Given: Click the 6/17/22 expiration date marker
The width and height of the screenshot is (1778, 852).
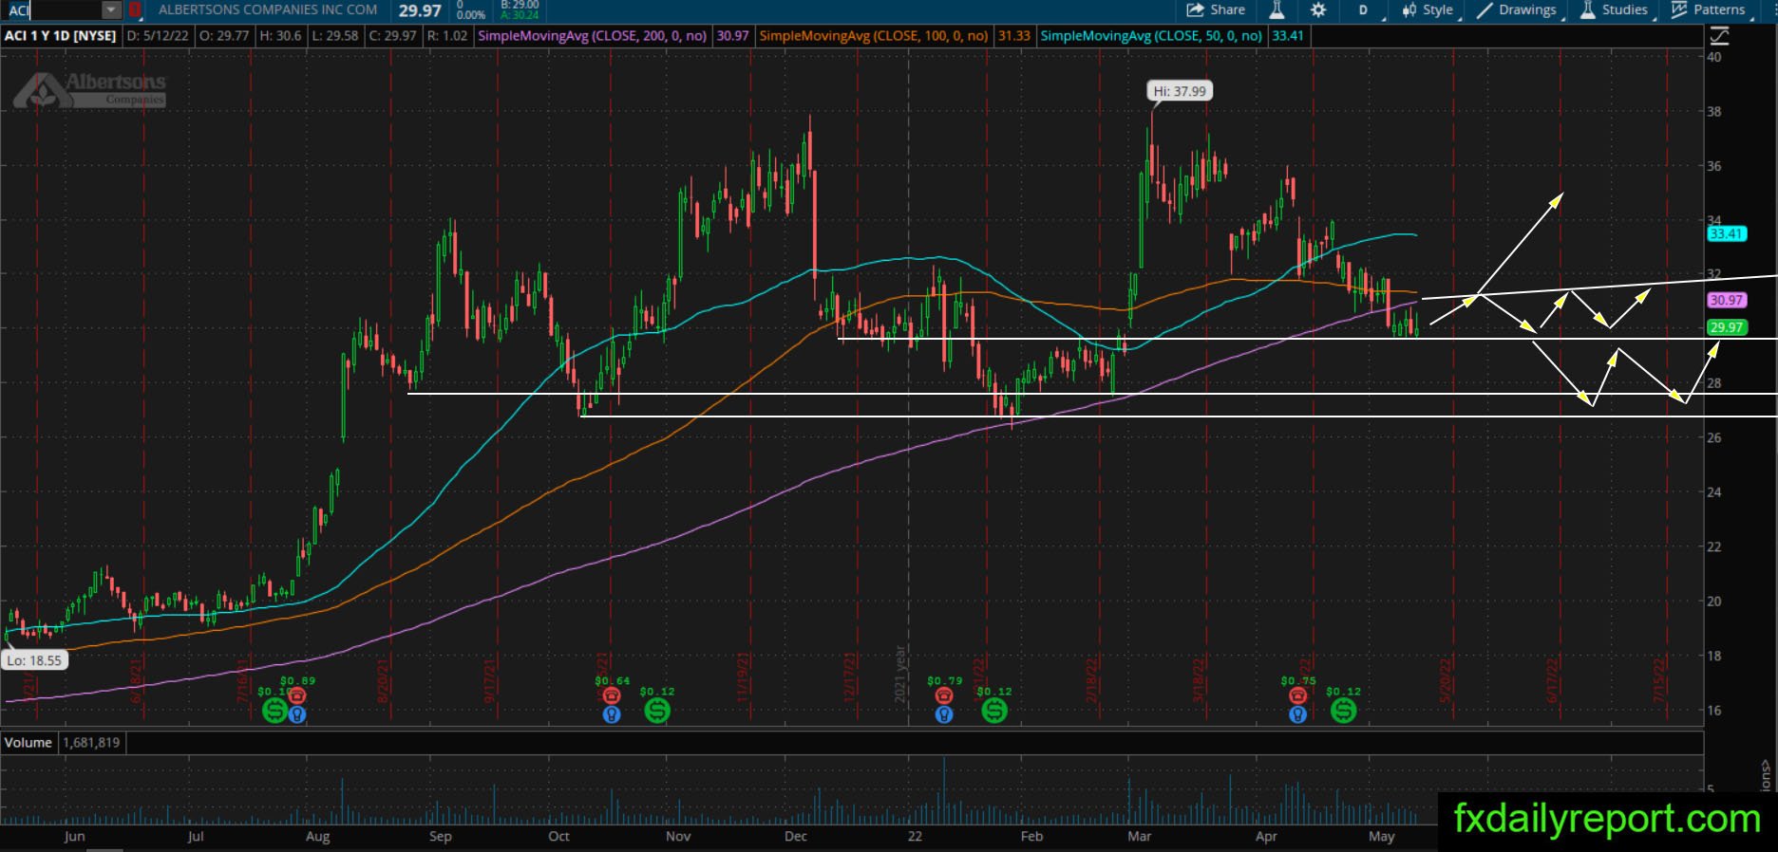Looking at the screenshot, I should pyautogui.click(x=1554, y=679).
